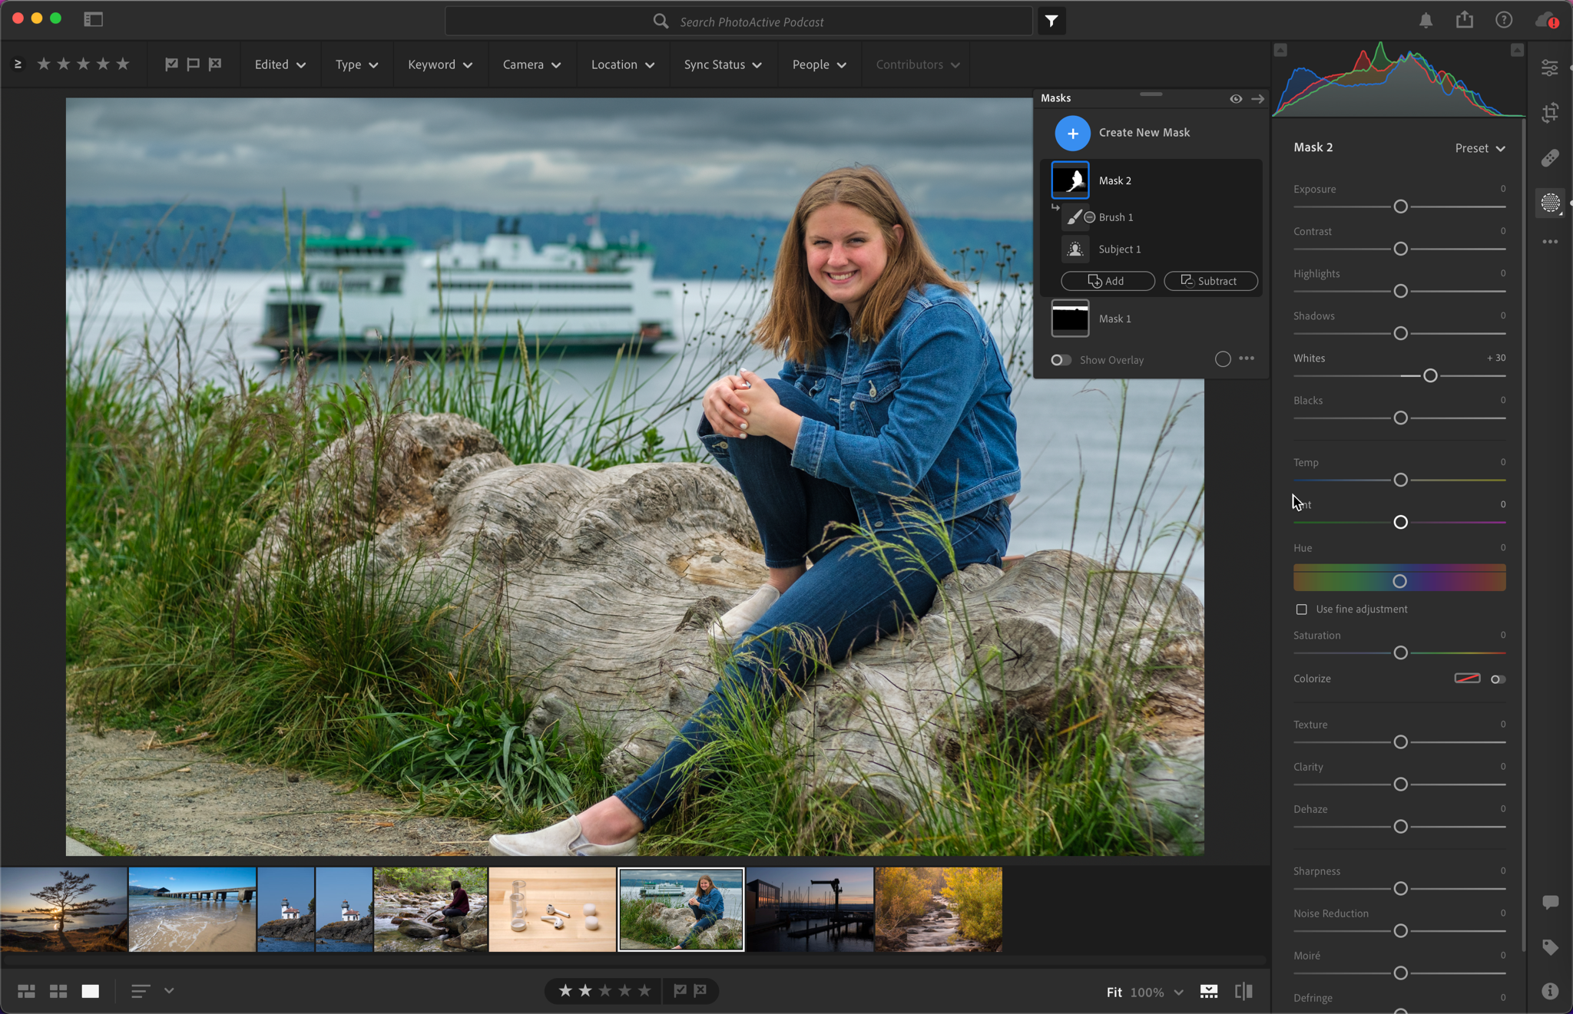Flag photo as picked in bottom bar
1573x1014 pixels.
click(x=680, y=991)
